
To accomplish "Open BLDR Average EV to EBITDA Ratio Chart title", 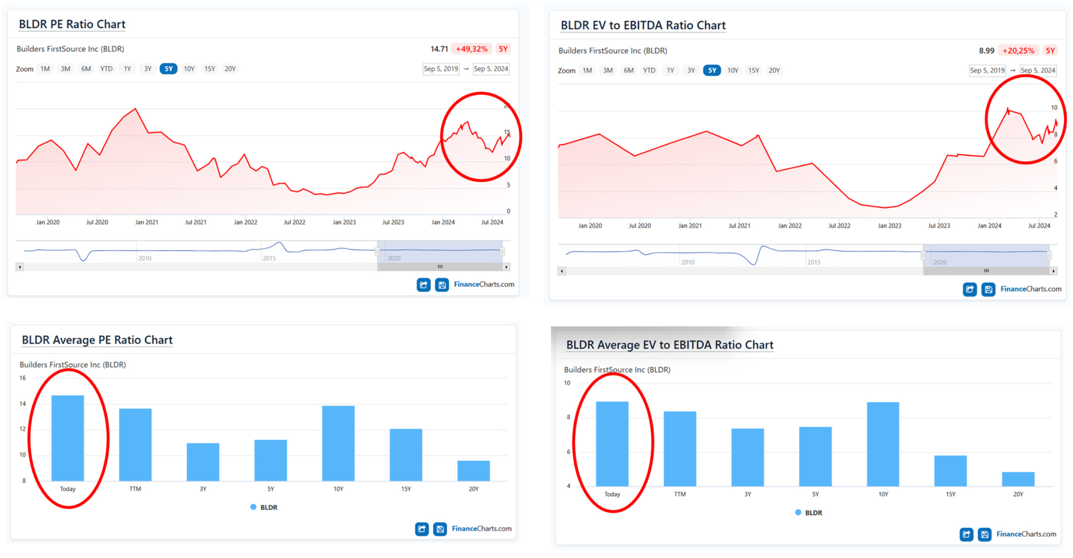I will [670, 345].
